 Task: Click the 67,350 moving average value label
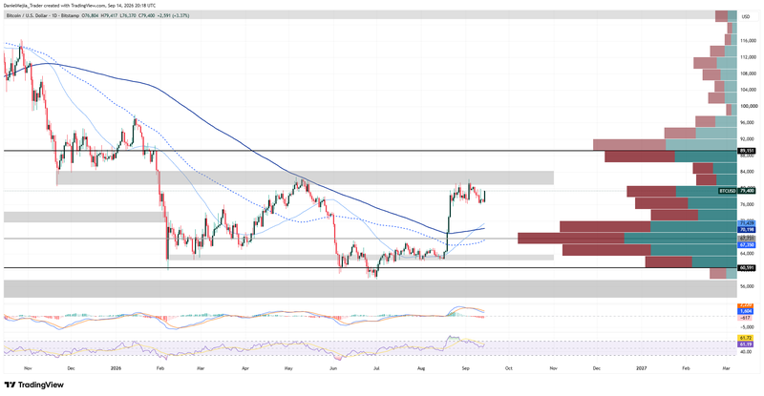click(x=747, y=245)
